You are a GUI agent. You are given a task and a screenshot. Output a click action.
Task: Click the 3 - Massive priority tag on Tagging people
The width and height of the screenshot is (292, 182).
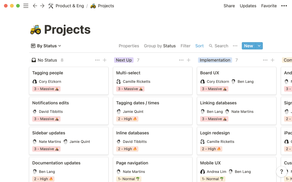click(46, 89)
